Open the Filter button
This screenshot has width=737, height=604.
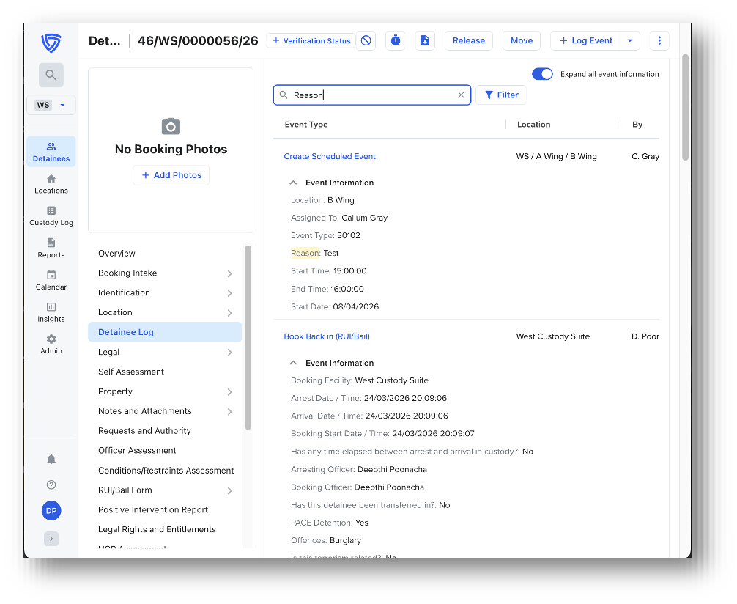[501, 95]
